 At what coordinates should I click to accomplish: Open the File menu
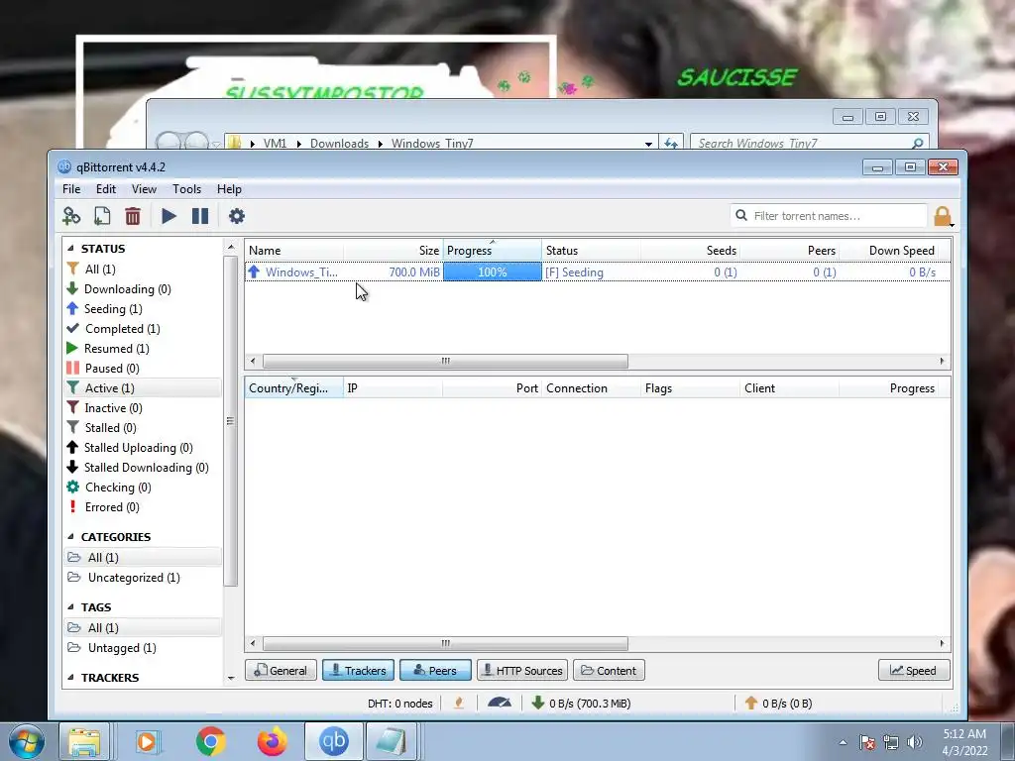[x=71, y=189]
